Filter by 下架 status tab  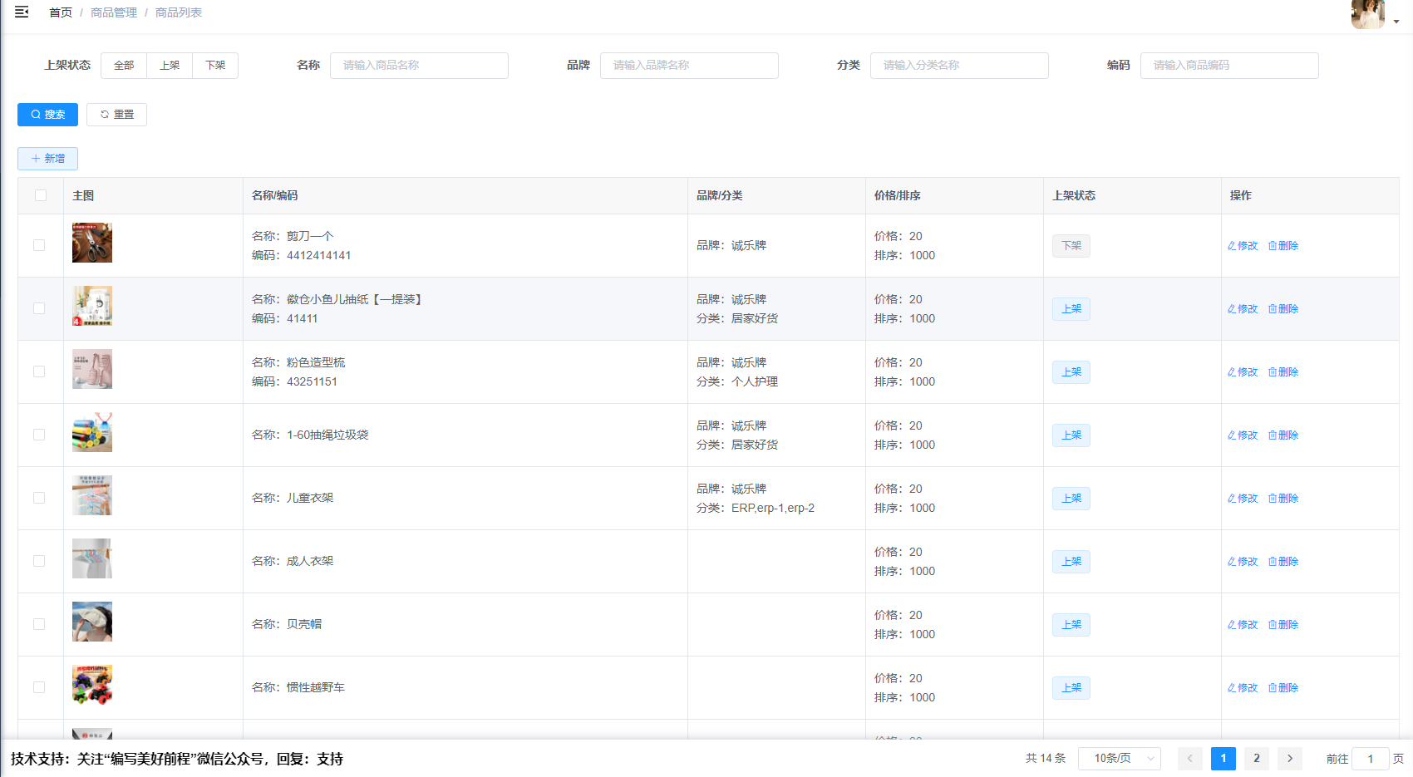coord(215,66)
